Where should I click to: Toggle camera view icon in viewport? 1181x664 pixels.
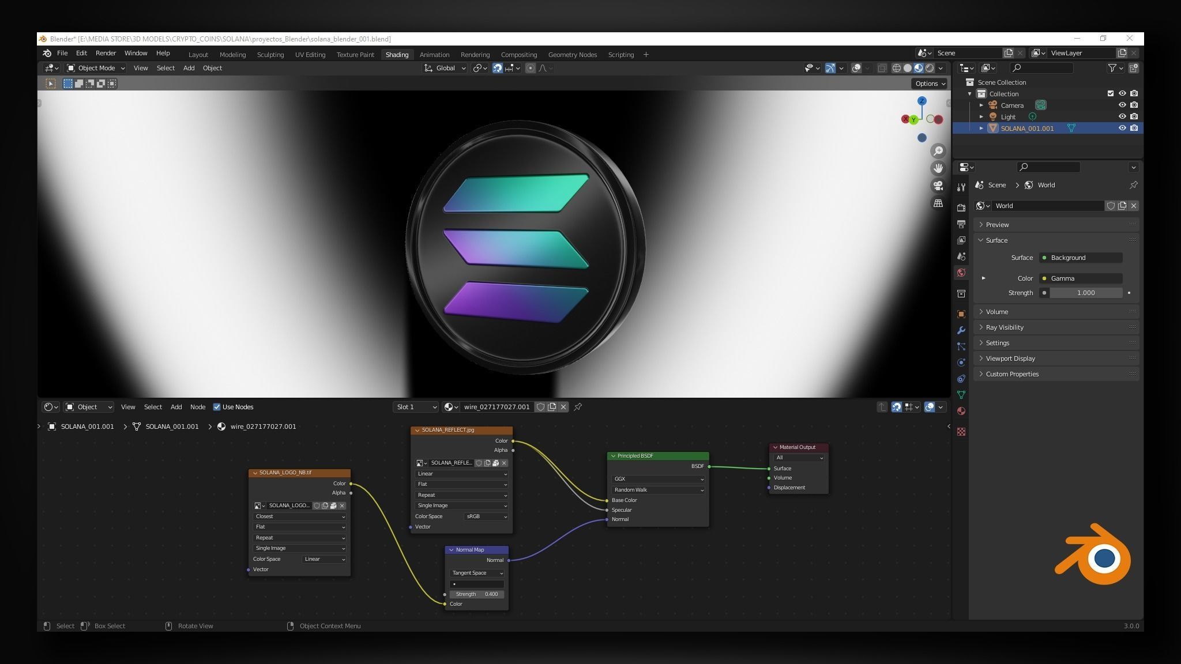tap(938, 186)
